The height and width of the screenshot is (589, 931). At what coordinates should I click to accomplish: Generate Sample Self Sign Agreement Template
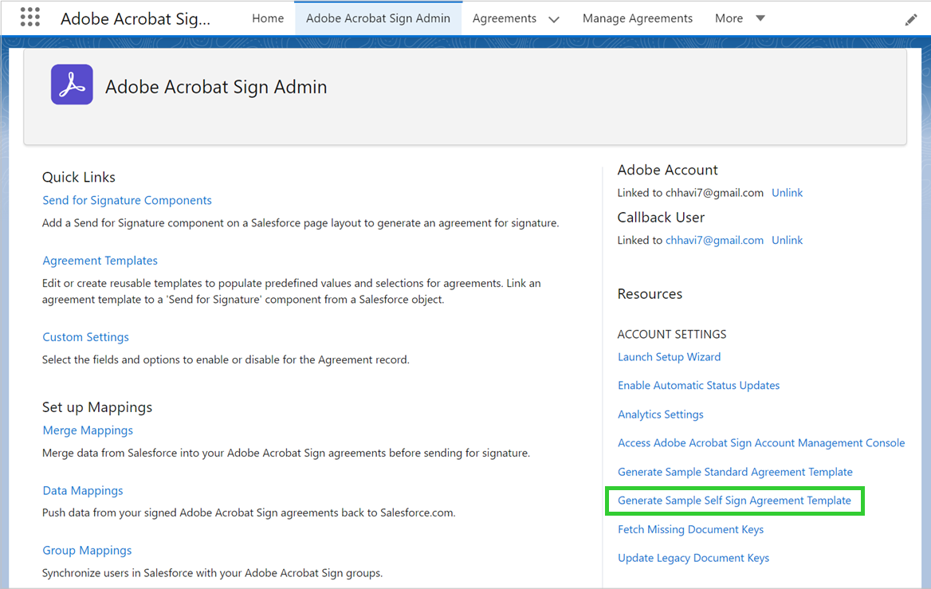[x=734, y=501]
